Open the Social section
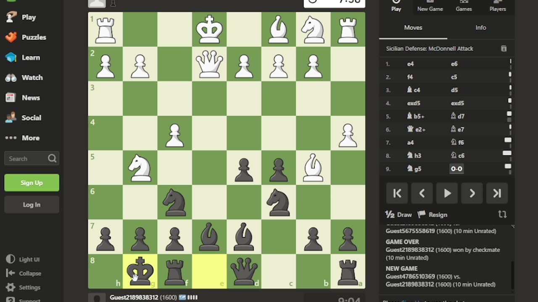538x302 pixels. 23,118
